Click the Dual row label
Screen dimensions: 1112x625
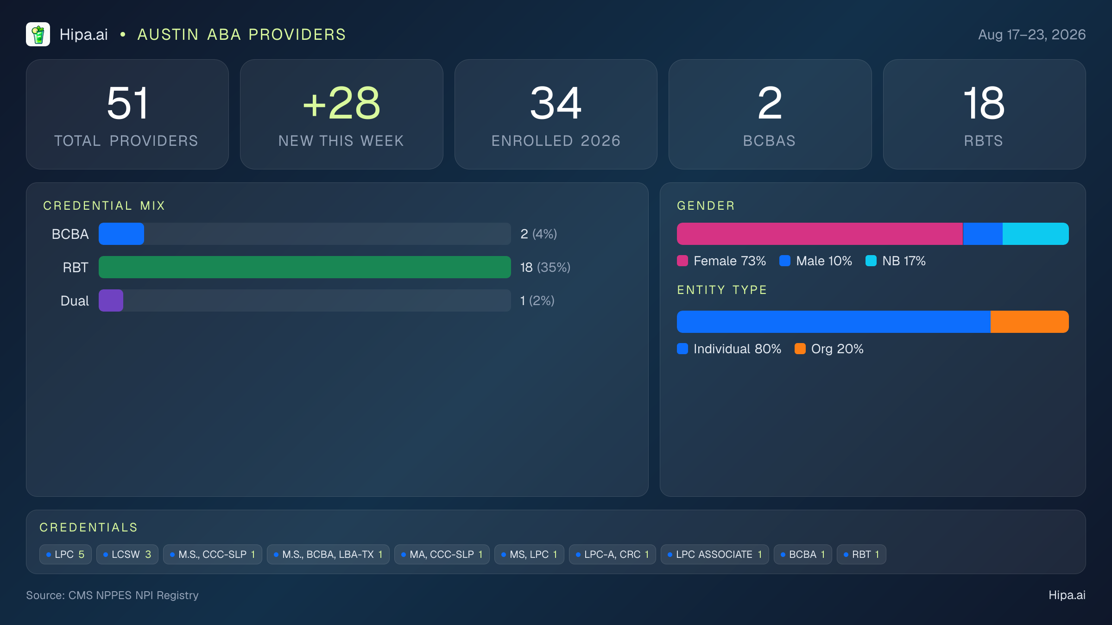(x=75, y=301)
